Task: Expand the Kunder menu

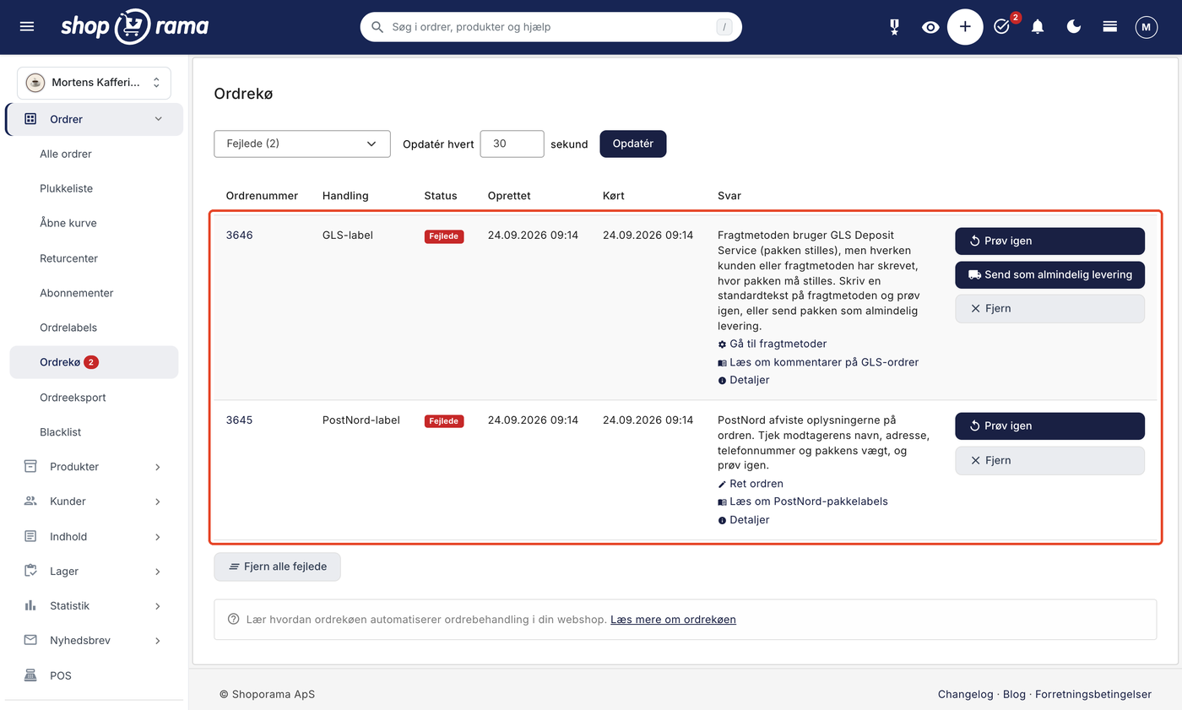Action: (94, 501)
